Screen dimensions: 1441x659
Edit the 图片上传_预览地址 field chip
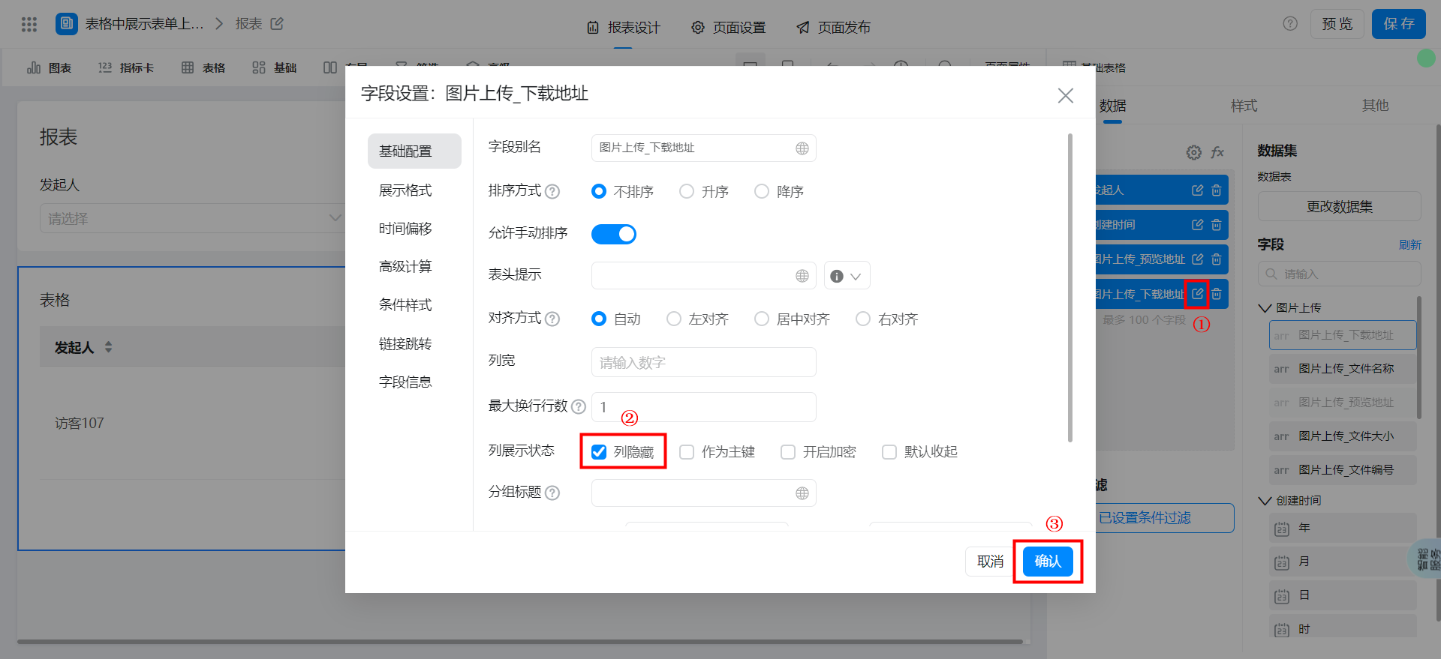(x=1198, y=259)
